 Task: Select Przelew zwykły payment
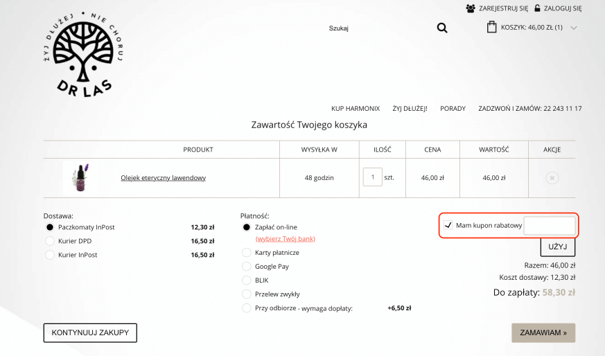click(x=247, y=294)
